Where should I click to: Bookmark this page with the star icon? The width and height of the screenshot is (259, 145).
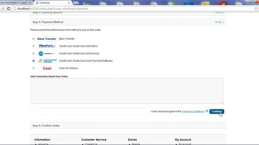click(x=256, y=8)
